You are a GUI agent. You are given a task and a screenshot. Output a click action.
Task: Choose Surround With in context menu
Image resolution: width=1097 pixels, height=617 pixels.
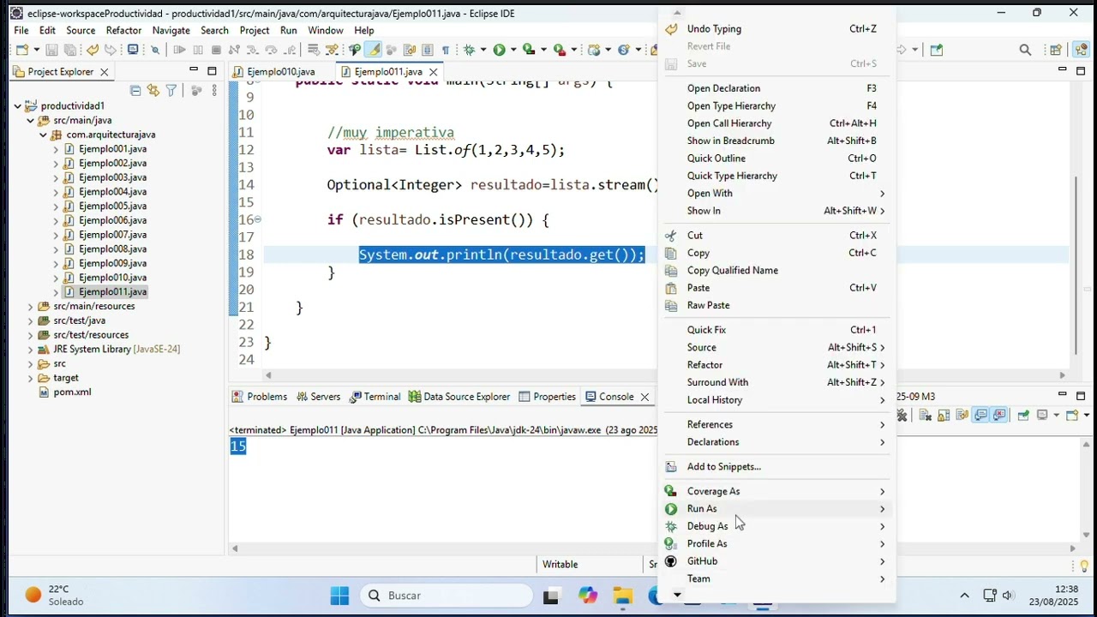pyautogui.click(x=776, y=382)
